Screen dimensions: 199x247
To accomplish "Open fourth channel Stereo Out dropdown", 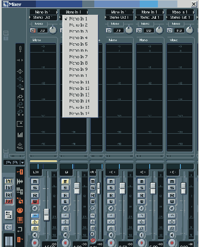I will click(119, 17).
